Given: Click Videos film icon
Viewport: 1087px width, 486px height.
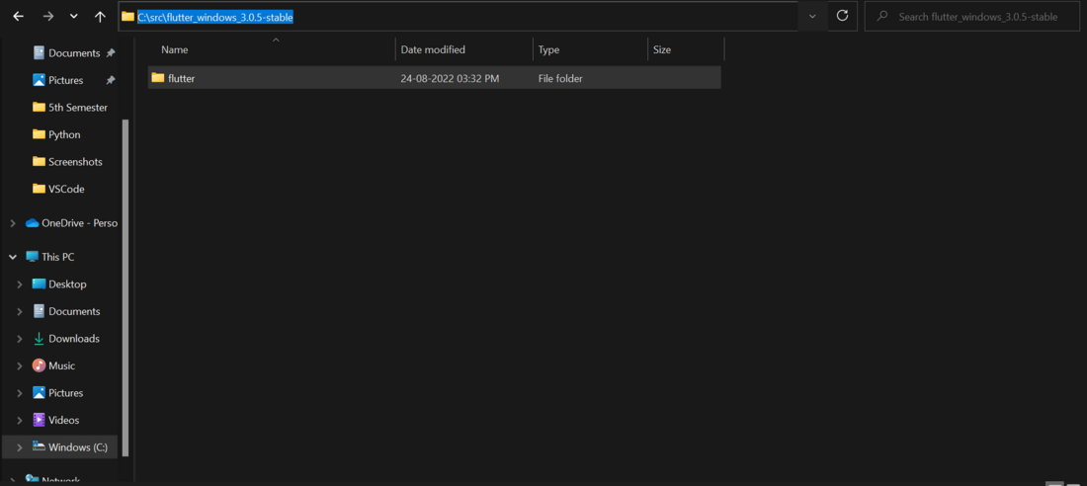Looking at the screenshot, I should point(39,420).
